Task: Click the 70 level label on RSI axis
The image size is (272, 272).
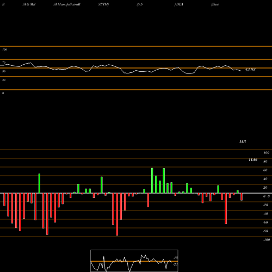Action: (x=4, y=63)
